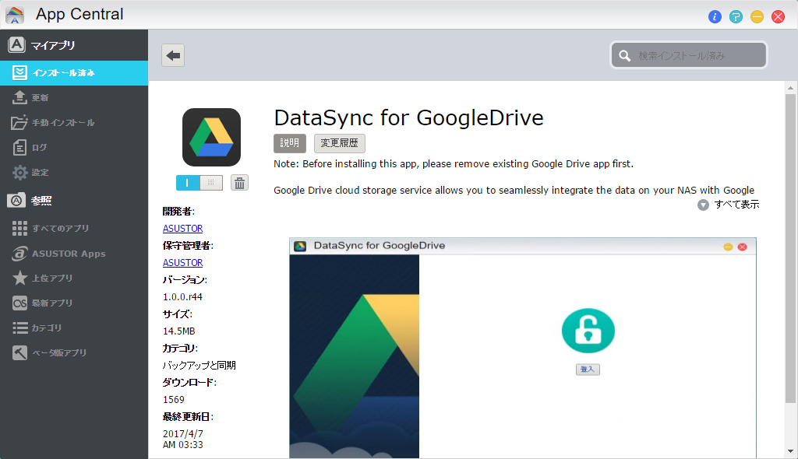This screenshot has width=798, height=459.
Task: Click the installed apps search field
Action: [689, 54]
